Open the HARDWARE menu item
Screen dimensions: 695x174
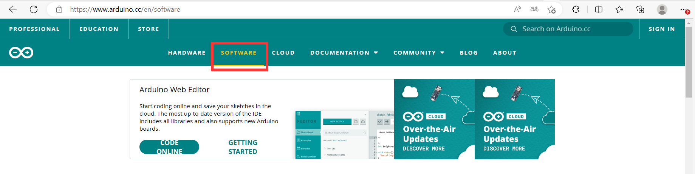point(187,53)
